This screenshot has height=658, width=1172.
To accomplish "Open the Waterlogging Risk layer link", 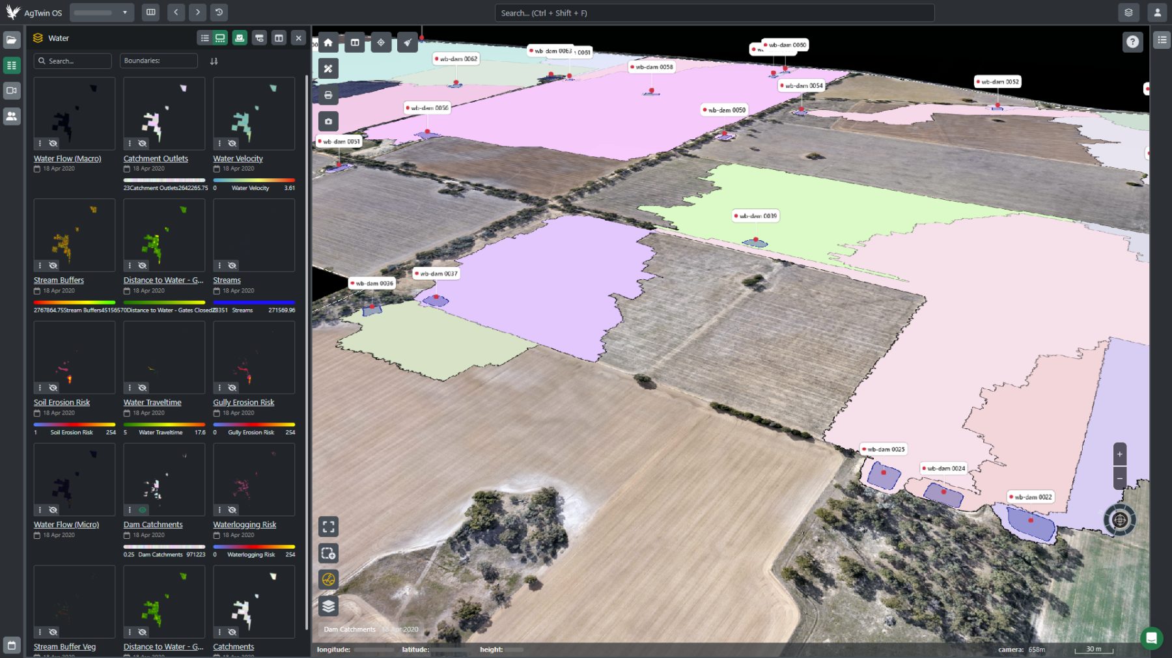I will (x=245, y=525).
